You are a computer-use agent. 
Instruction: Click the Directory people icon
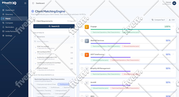tap(3, 14)
